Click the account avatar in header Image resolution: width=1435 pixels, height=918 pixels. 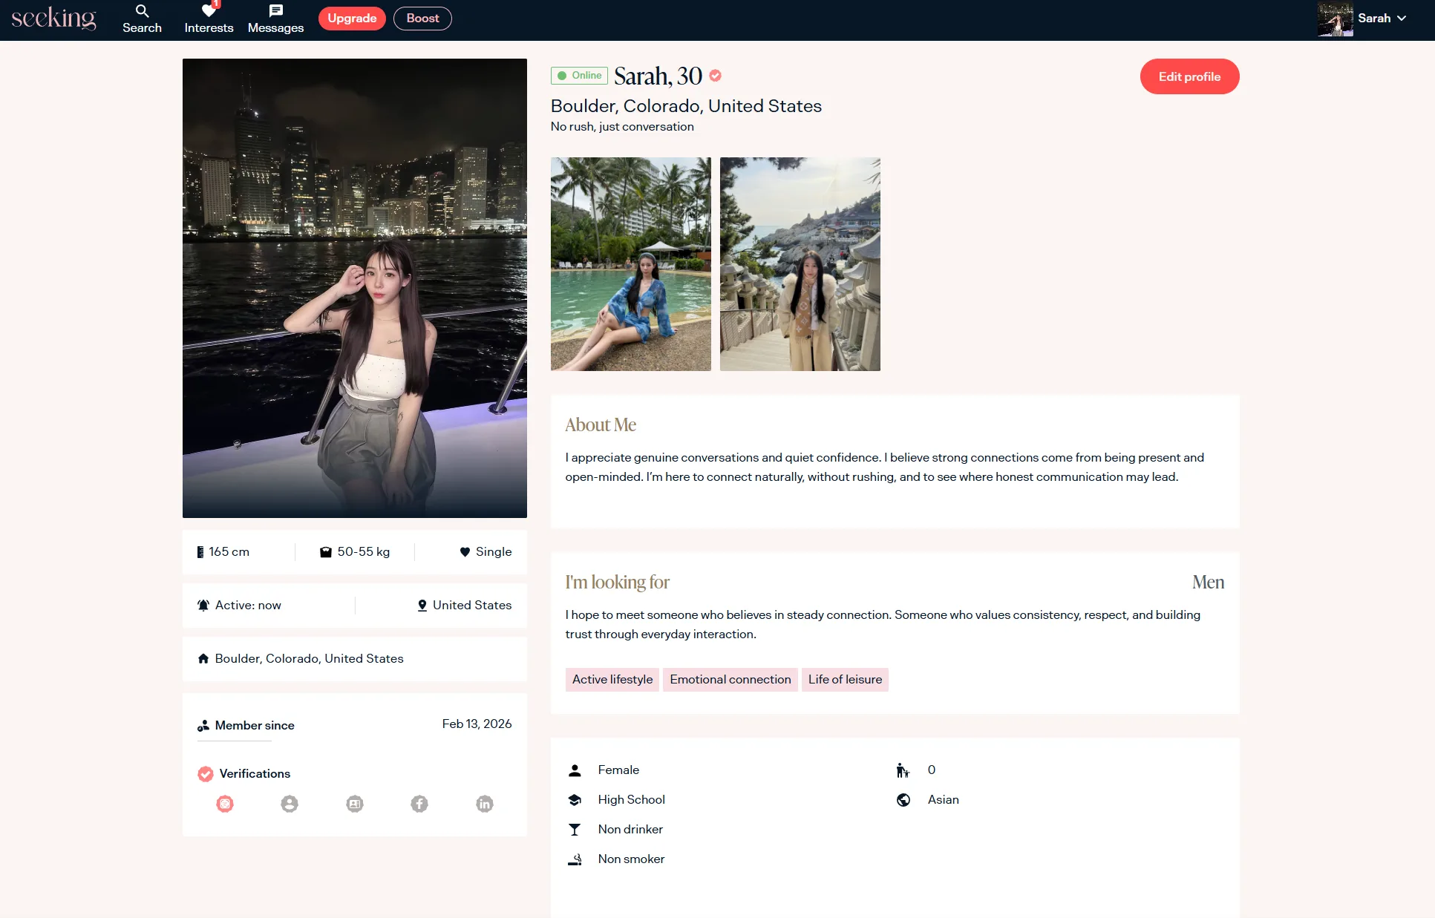(1335, 19)
